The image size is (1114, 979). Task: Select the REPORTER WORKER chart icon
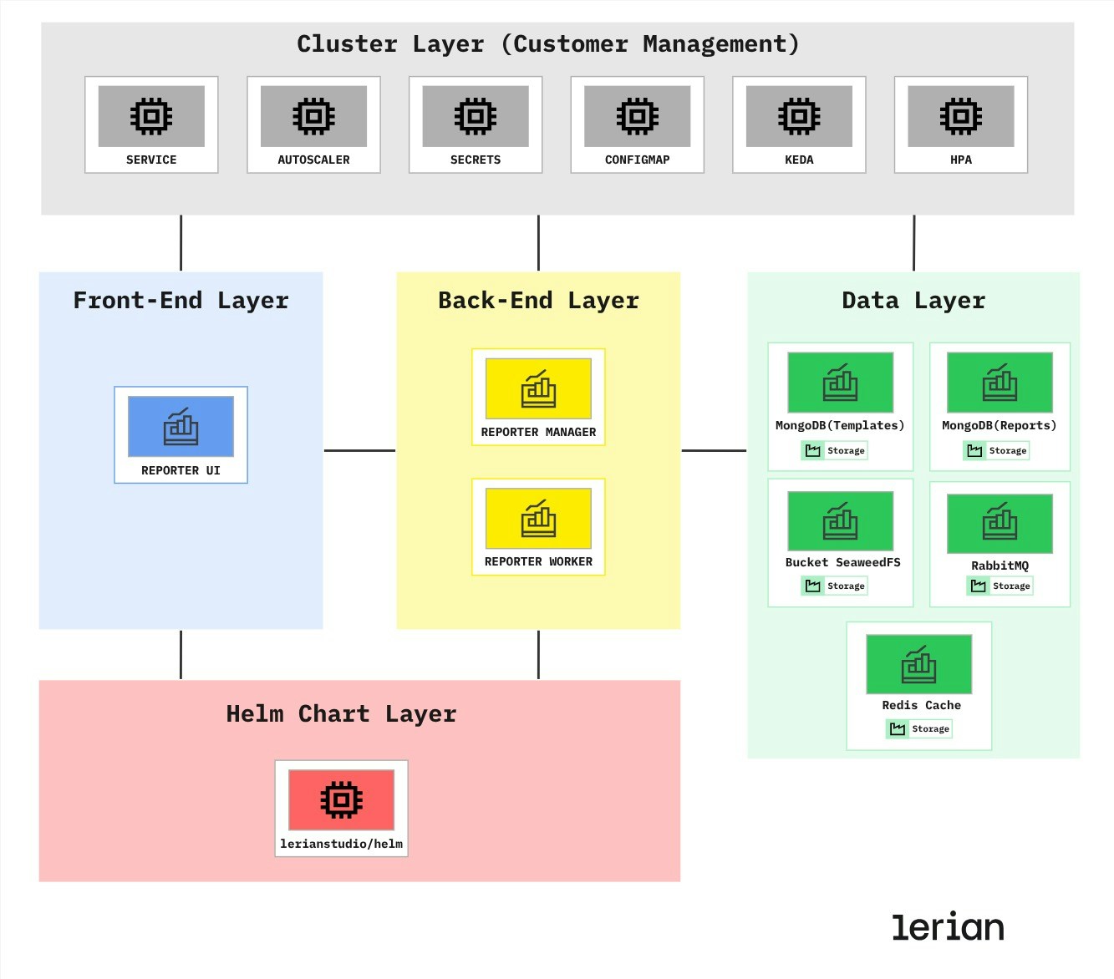tap(538, 516)
